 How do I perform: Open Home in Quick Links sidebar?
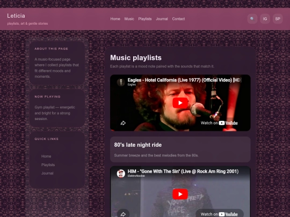coord(46,156)
